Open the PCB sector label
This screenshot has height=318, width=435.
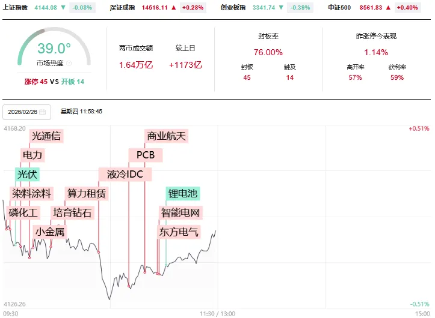pos(146,155)
